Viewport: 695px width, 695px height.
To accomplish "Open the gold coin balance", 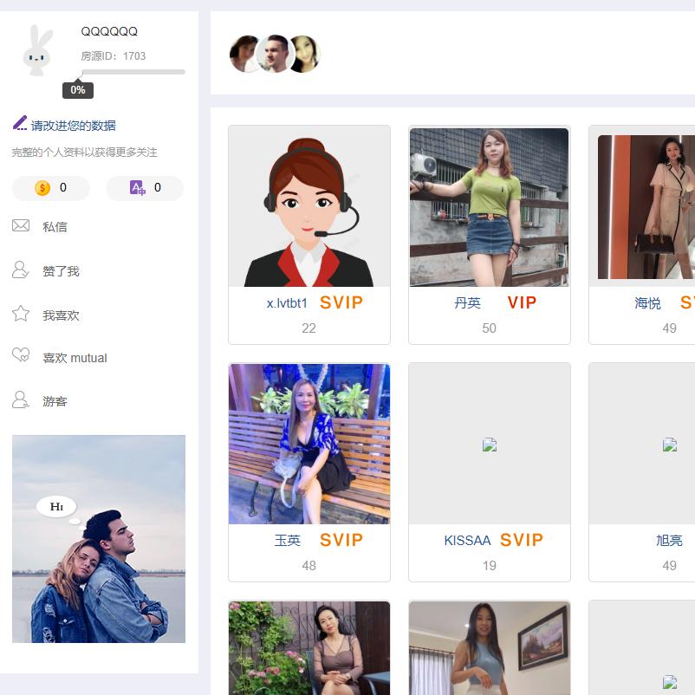I will coord(51,188).
